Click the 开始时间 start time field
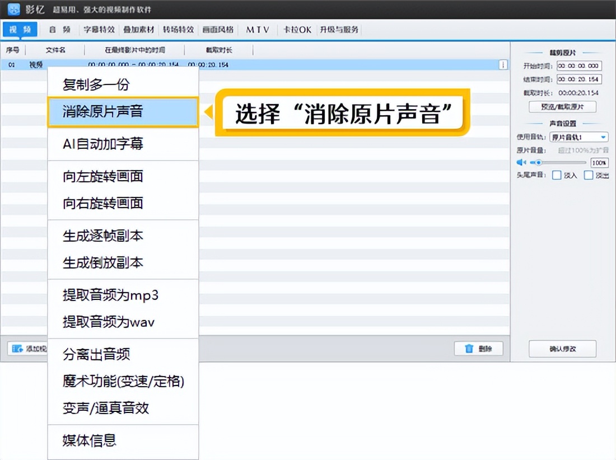 [578, 66]
